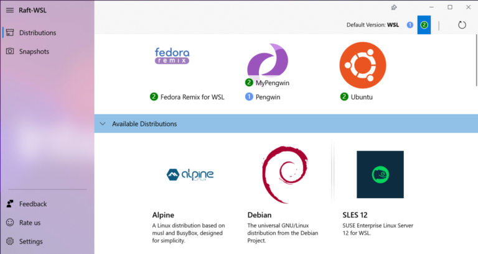This screenshot has height=254, width=478.
Task: Click the Fedora Remix logo
Action: [x=172, y=56]
